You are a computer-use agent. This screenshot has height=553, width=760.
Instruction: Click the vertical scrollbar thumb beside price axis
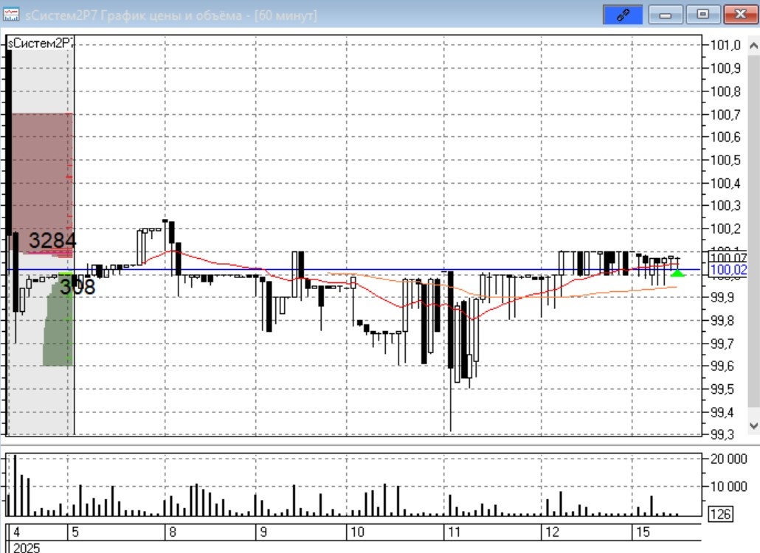753,231
